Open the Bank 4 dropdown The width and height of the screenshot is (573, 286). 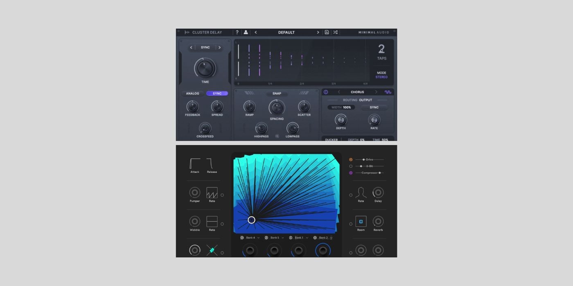258,238
